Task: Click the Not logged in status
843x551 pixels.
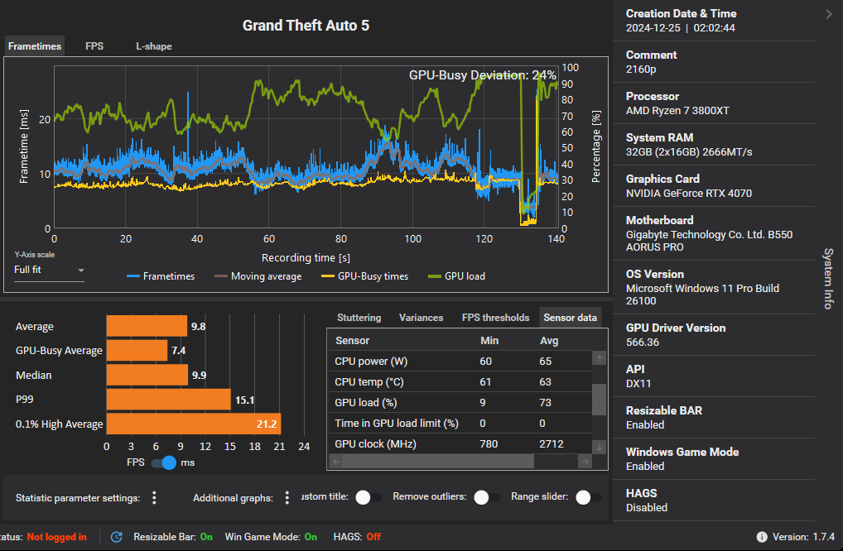Action: 56,537
